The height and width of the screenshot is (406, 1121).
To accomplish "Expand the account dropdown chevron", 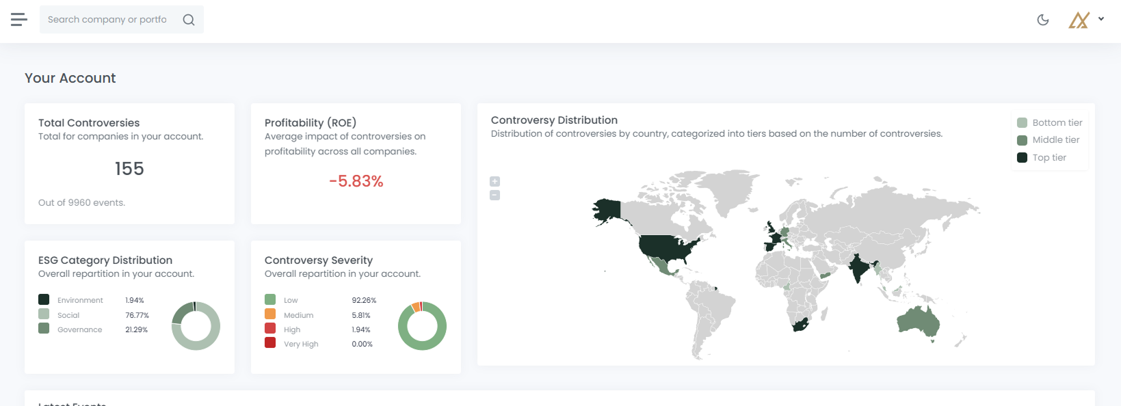I will [x=1101, y=19].
